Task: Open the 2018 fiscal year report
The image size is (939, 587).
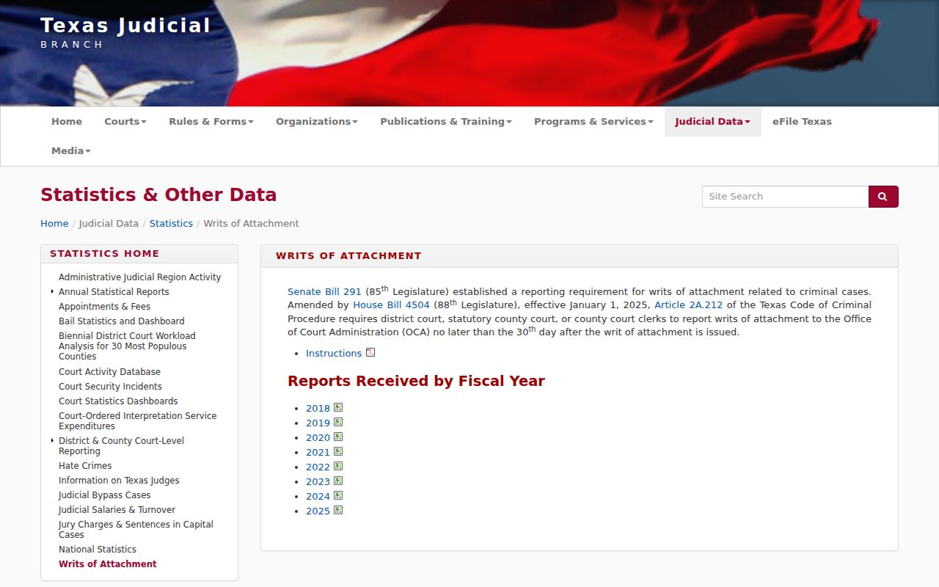Action: [318, 409]
